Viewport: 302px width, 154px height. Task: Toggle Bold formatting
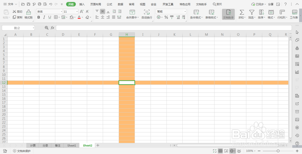39,17
